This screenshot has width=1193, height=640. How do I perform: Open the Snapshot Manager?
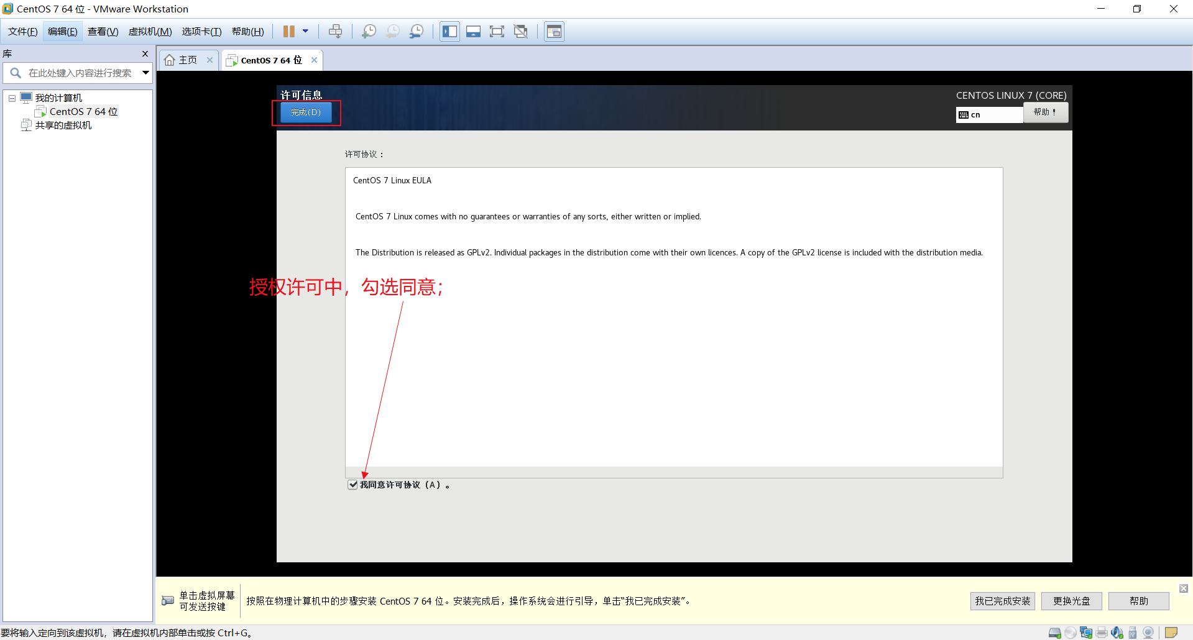point(418,31)
